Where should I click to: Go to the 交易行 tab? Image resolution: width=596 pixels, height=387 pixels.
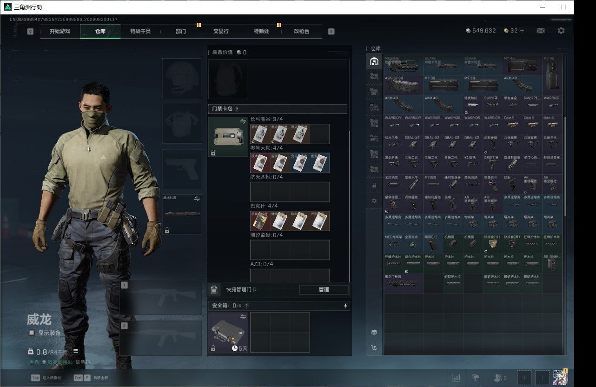(x=221, y=31)
